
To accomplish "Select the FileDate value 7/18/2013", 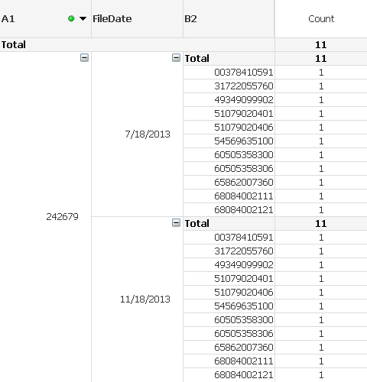I will point(148,134).
